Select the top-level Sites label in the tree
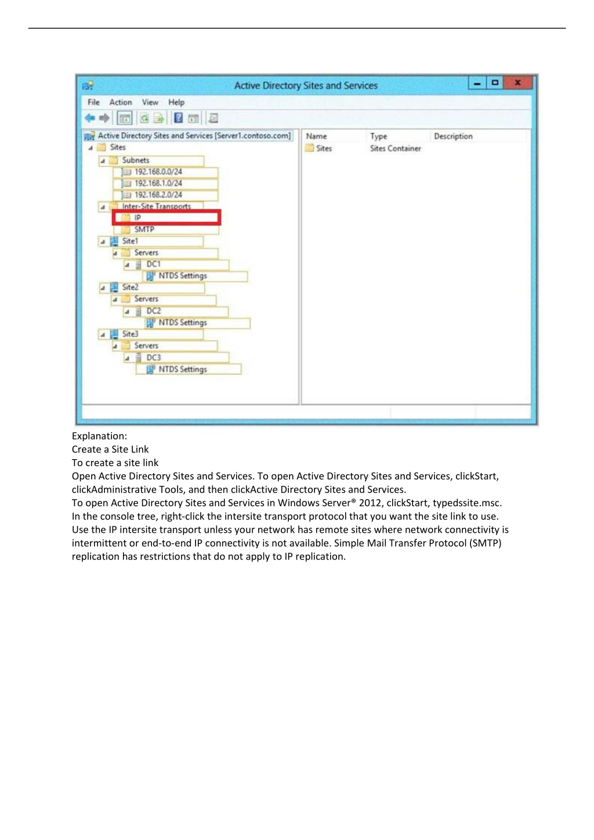The width and height of the screenshot is (594, 840). point(118,148)
